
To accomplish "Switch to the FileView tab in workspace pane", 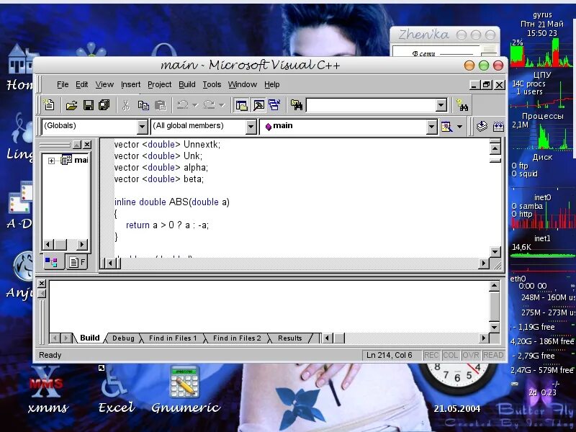I will point(77,262).
